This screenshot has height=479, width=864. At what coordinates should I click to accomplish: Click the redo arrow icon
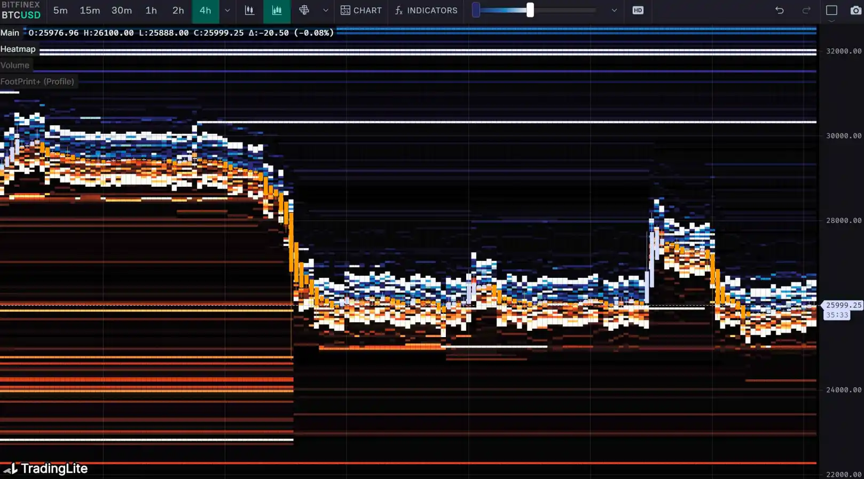tap(806, 11)
